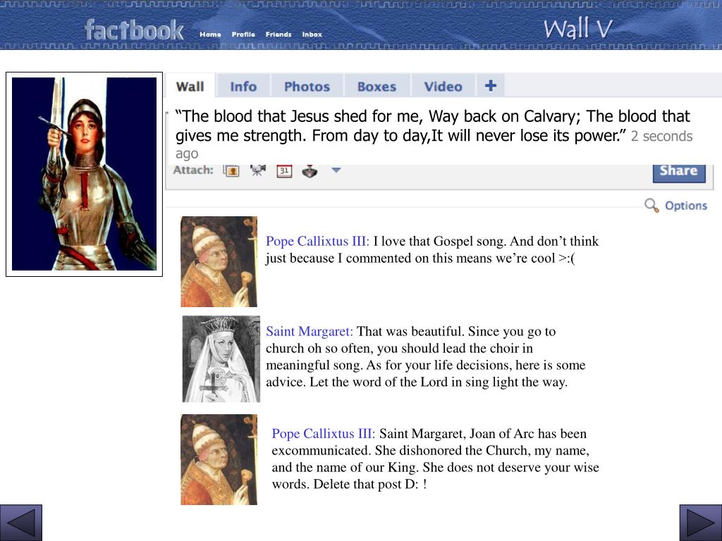Attach an event via the calendar icon
Image resolution: width=722 pixels, height=541 pixels.
click(284, 170)
